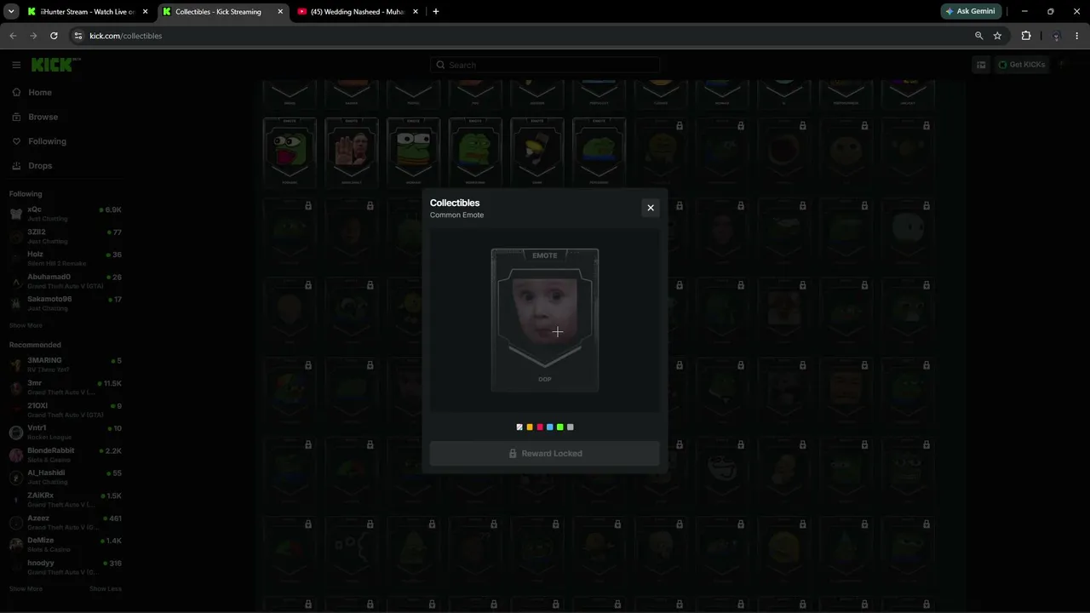
Task: Close the iHunter Stream tab
Action: click(x=145, y=12)
